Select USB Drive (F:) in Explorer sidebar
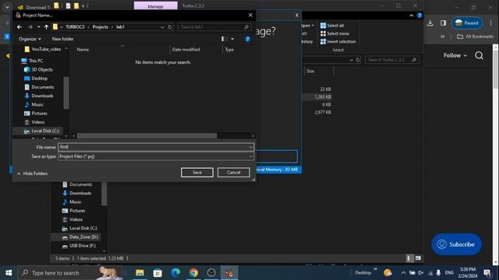Viewport: 499px width, 280px height. [79, 246]
